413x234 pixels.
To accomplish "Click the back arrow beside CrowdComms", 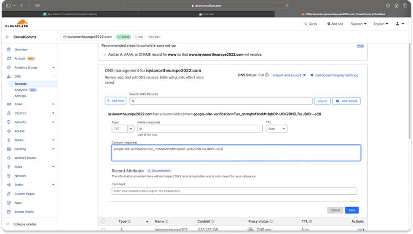I will tap(7, 37).
